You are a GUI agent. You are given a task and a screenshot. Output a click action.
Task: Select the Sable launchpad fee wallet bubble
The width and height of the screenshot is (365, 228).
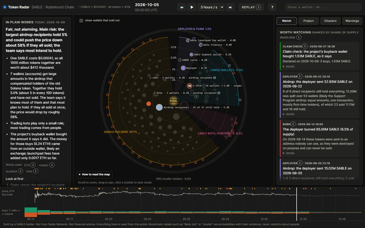click(x=188, y=40)
